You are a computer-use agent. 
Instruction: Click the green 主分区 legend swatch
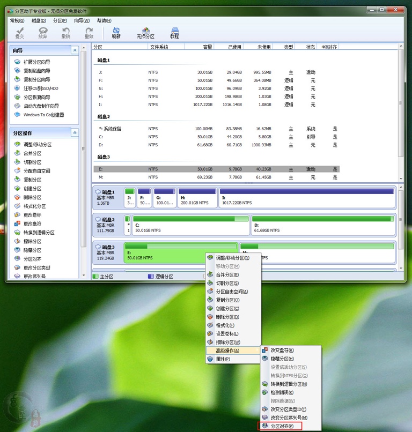coord(96,277)
